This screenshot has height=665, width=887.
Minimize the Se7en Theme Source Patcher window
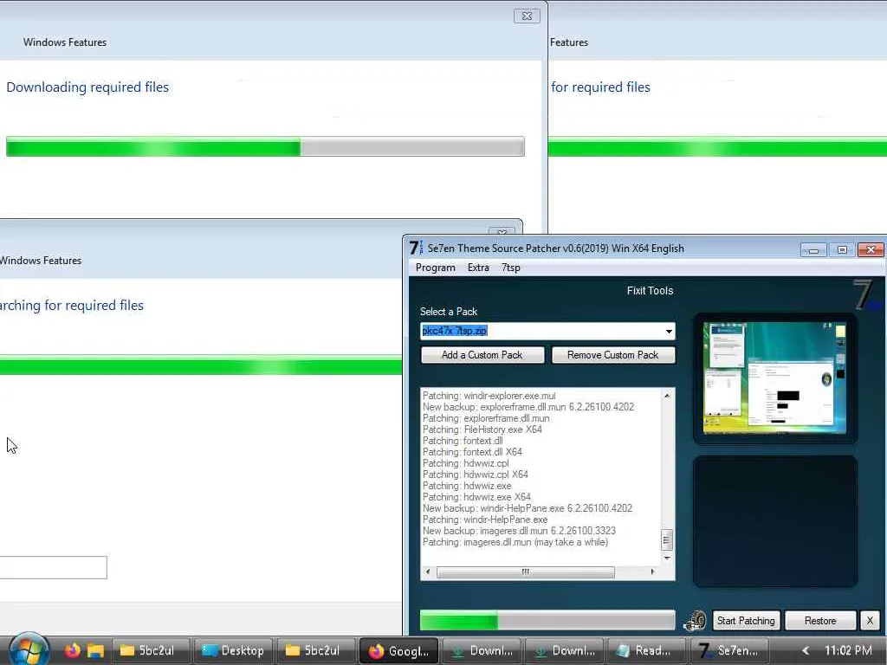813,249
